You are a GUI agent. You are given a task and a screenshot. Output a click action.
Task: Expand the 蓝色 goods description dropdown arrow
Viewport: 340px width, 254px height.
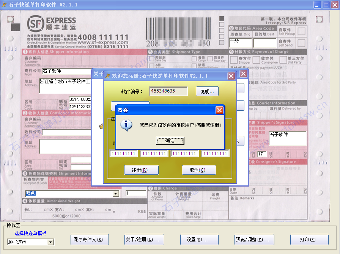click(116, 193)
